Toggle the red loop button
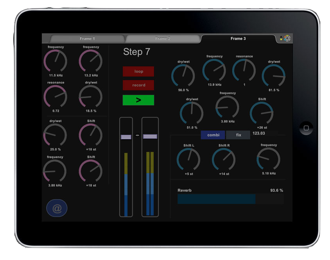This screenshot has width=330, height=260. pyautogui.click(x=138, y=72)
